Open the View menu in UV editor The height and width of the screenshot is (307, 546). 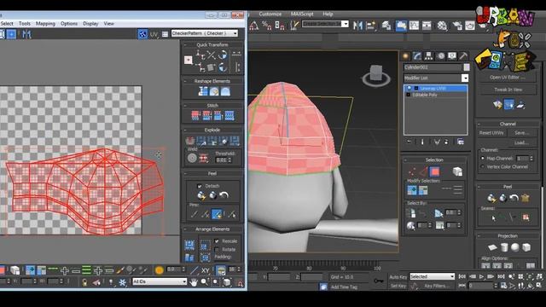(x=108, y=24)
